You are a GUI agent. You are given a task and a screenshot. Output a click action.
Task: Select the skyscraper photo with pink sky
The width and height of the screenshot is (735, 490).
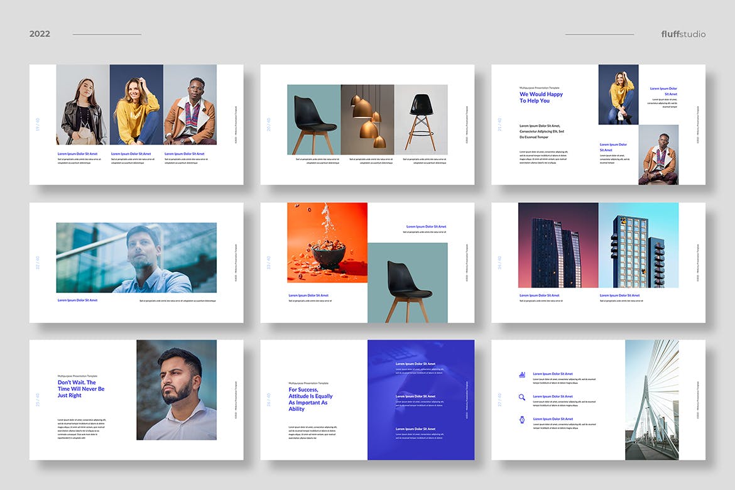click(x=558, y=245)
